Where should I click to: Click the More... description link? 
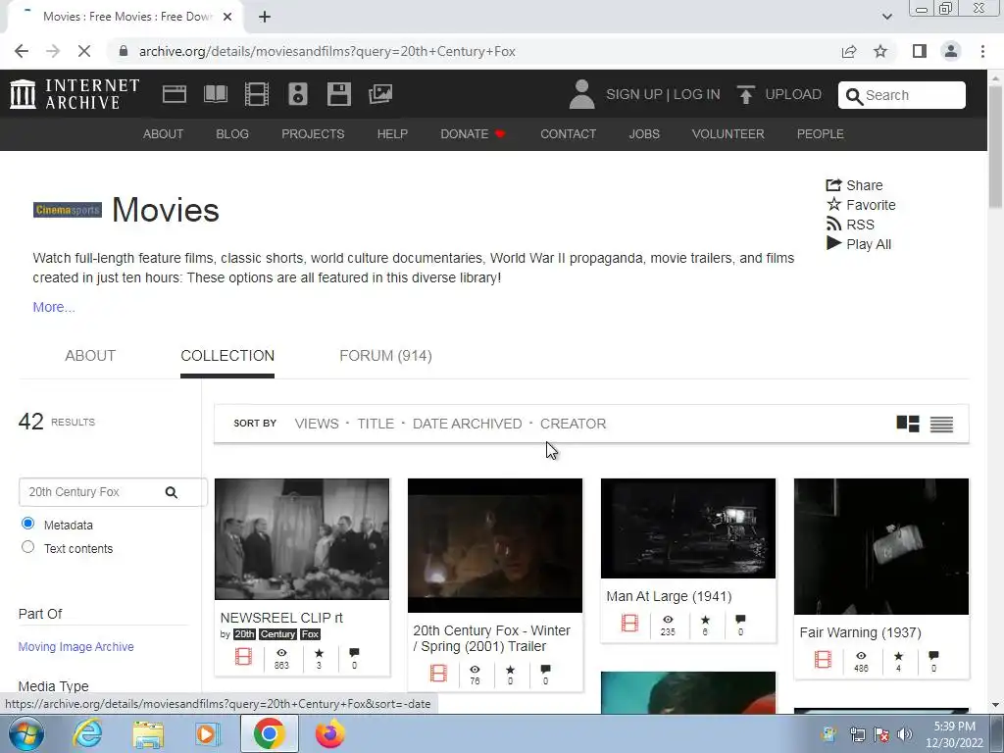pos(54,307)
